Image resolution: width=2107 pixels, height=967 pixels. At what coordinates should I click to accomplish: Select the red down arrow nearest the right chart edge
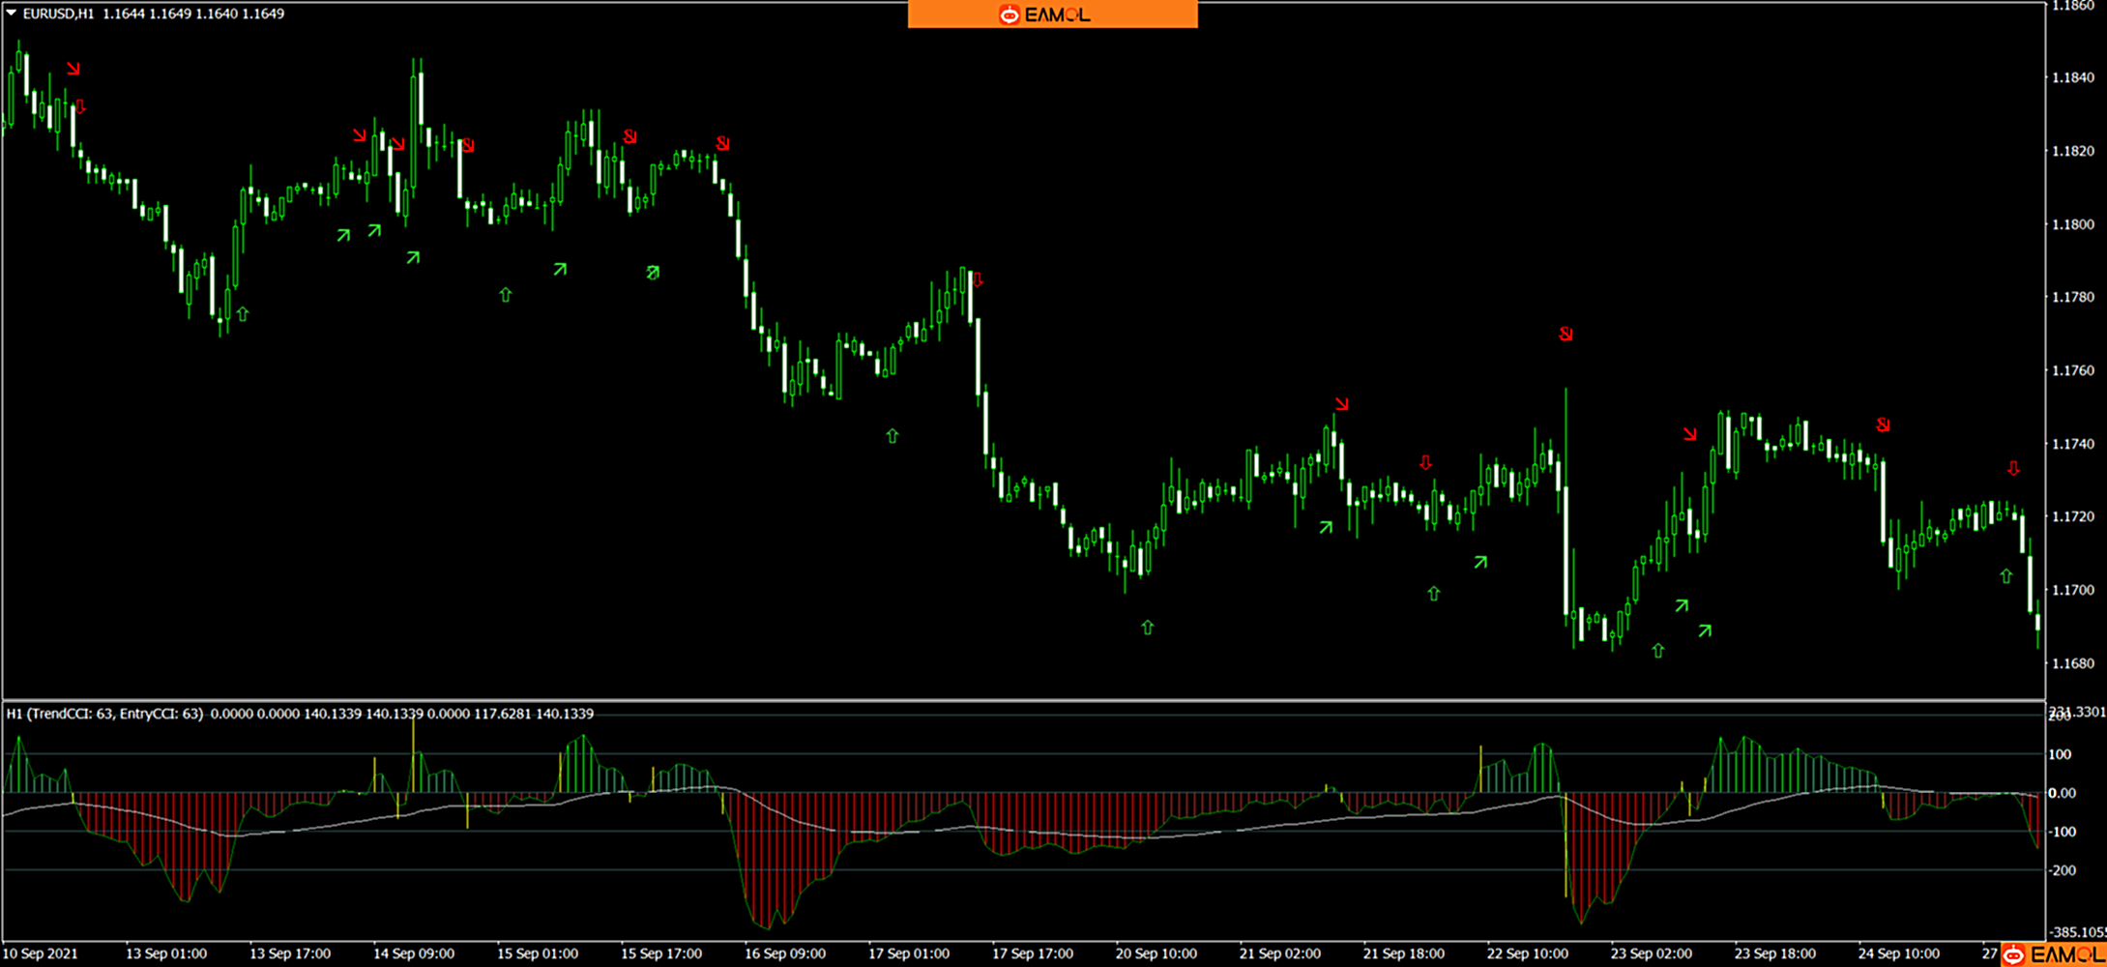point(2013,469)
